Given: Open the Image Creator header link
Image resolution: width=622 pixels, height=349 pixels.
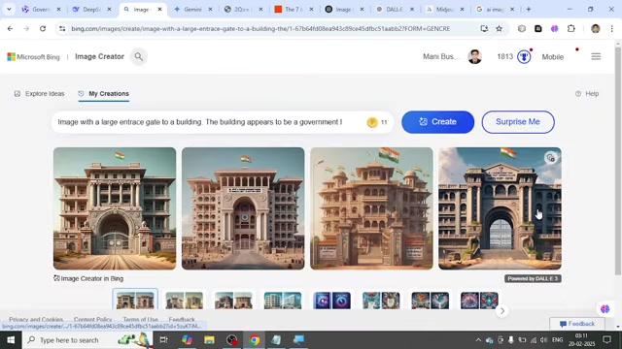Looking at the screenshot, I should 99,56.
